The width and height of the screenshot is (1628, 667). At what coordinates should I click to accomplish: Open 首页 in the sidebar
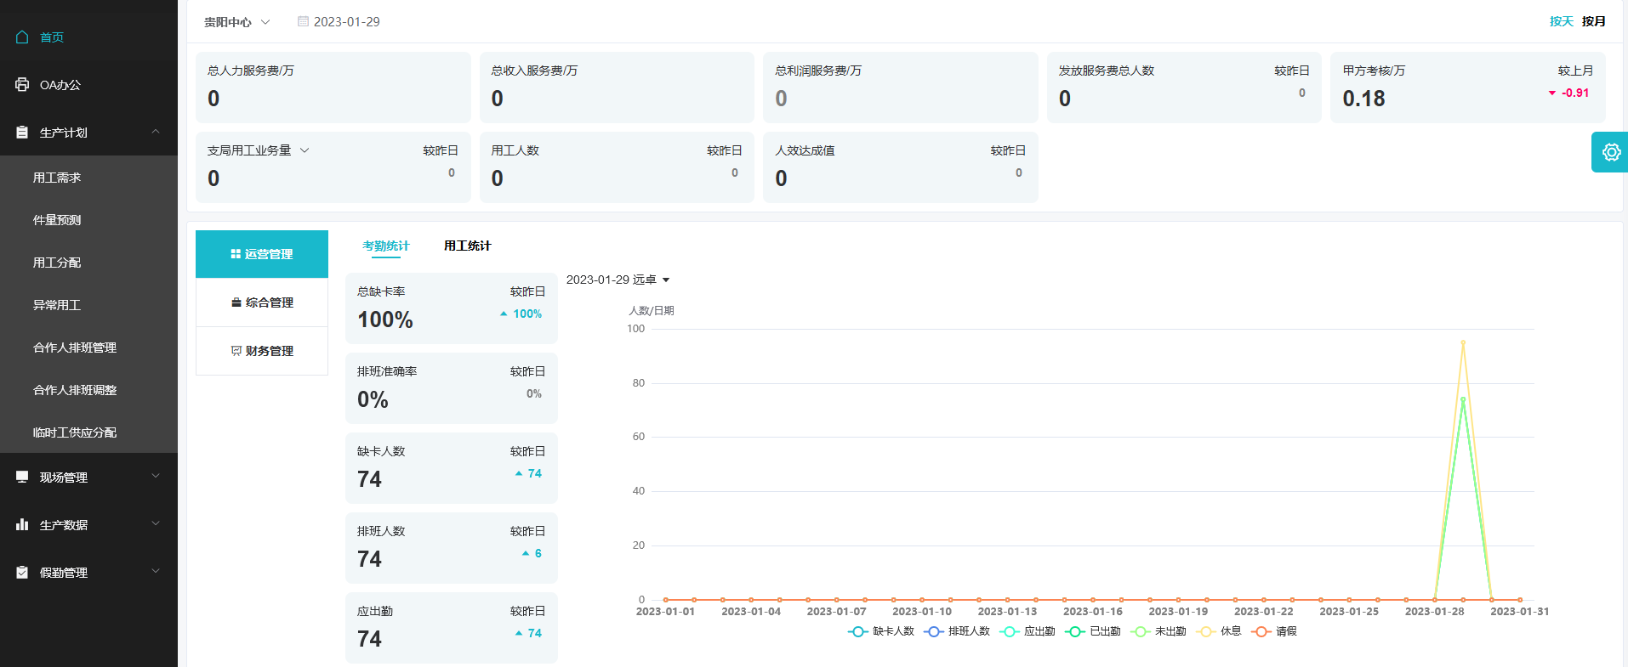(x=88, y=37)
